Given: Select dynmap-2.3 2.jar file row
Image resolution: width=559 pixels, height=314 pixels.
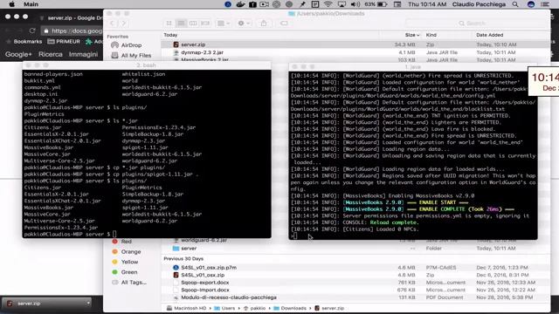Looking at the screenshot, I should click(355, 52).
